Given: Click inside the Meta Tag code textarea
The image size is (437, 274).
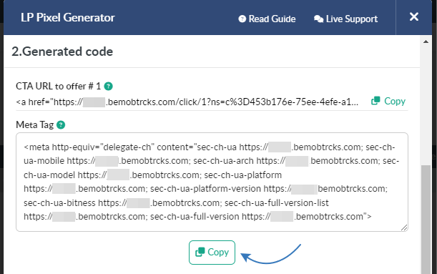Looking at the screenshot, I should pos(212,182).
